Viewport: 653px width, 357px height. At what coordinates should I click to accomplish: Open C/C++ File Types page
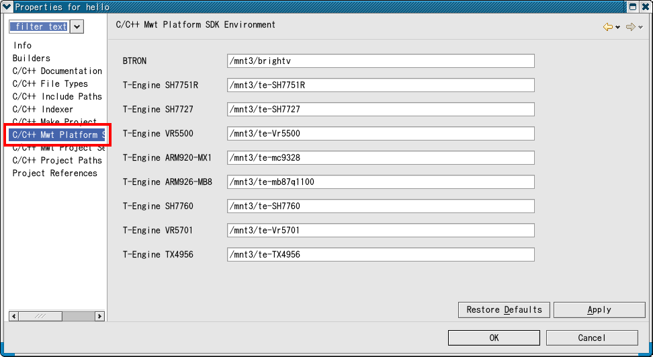click(50, 84)
